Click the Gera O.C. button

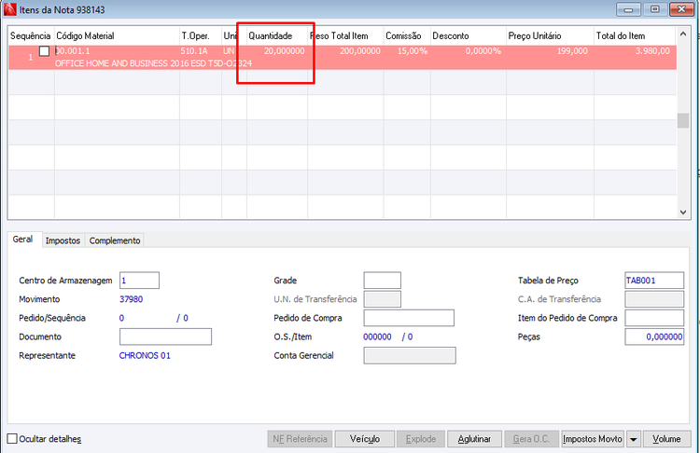(x=531, y=439)
